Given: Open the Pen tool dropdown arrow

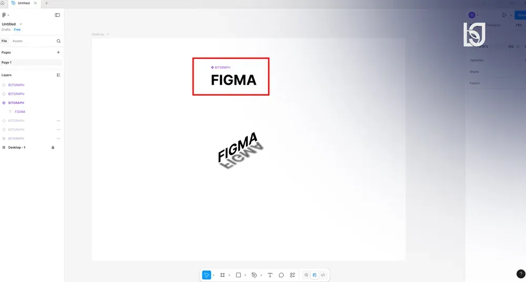Looking at the screenshot, I should point(261,275).
